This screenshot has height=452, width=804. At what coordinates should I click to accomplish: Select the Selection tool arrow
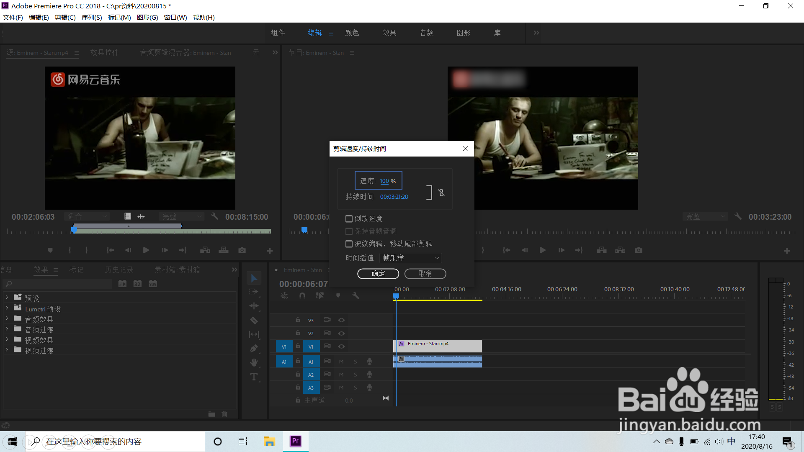[x=254, y=278]
